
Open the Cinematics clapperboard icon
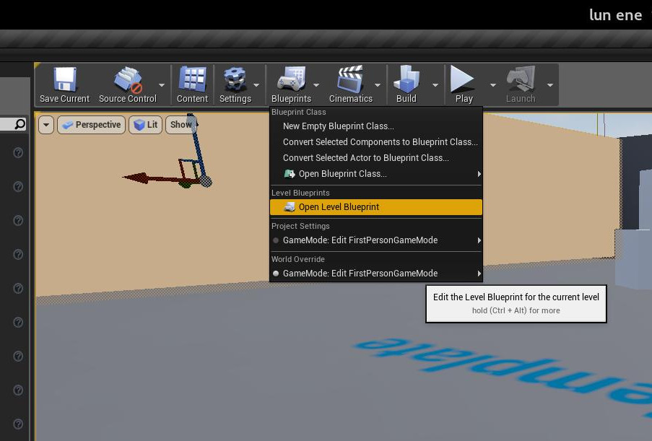click(350, 79)
